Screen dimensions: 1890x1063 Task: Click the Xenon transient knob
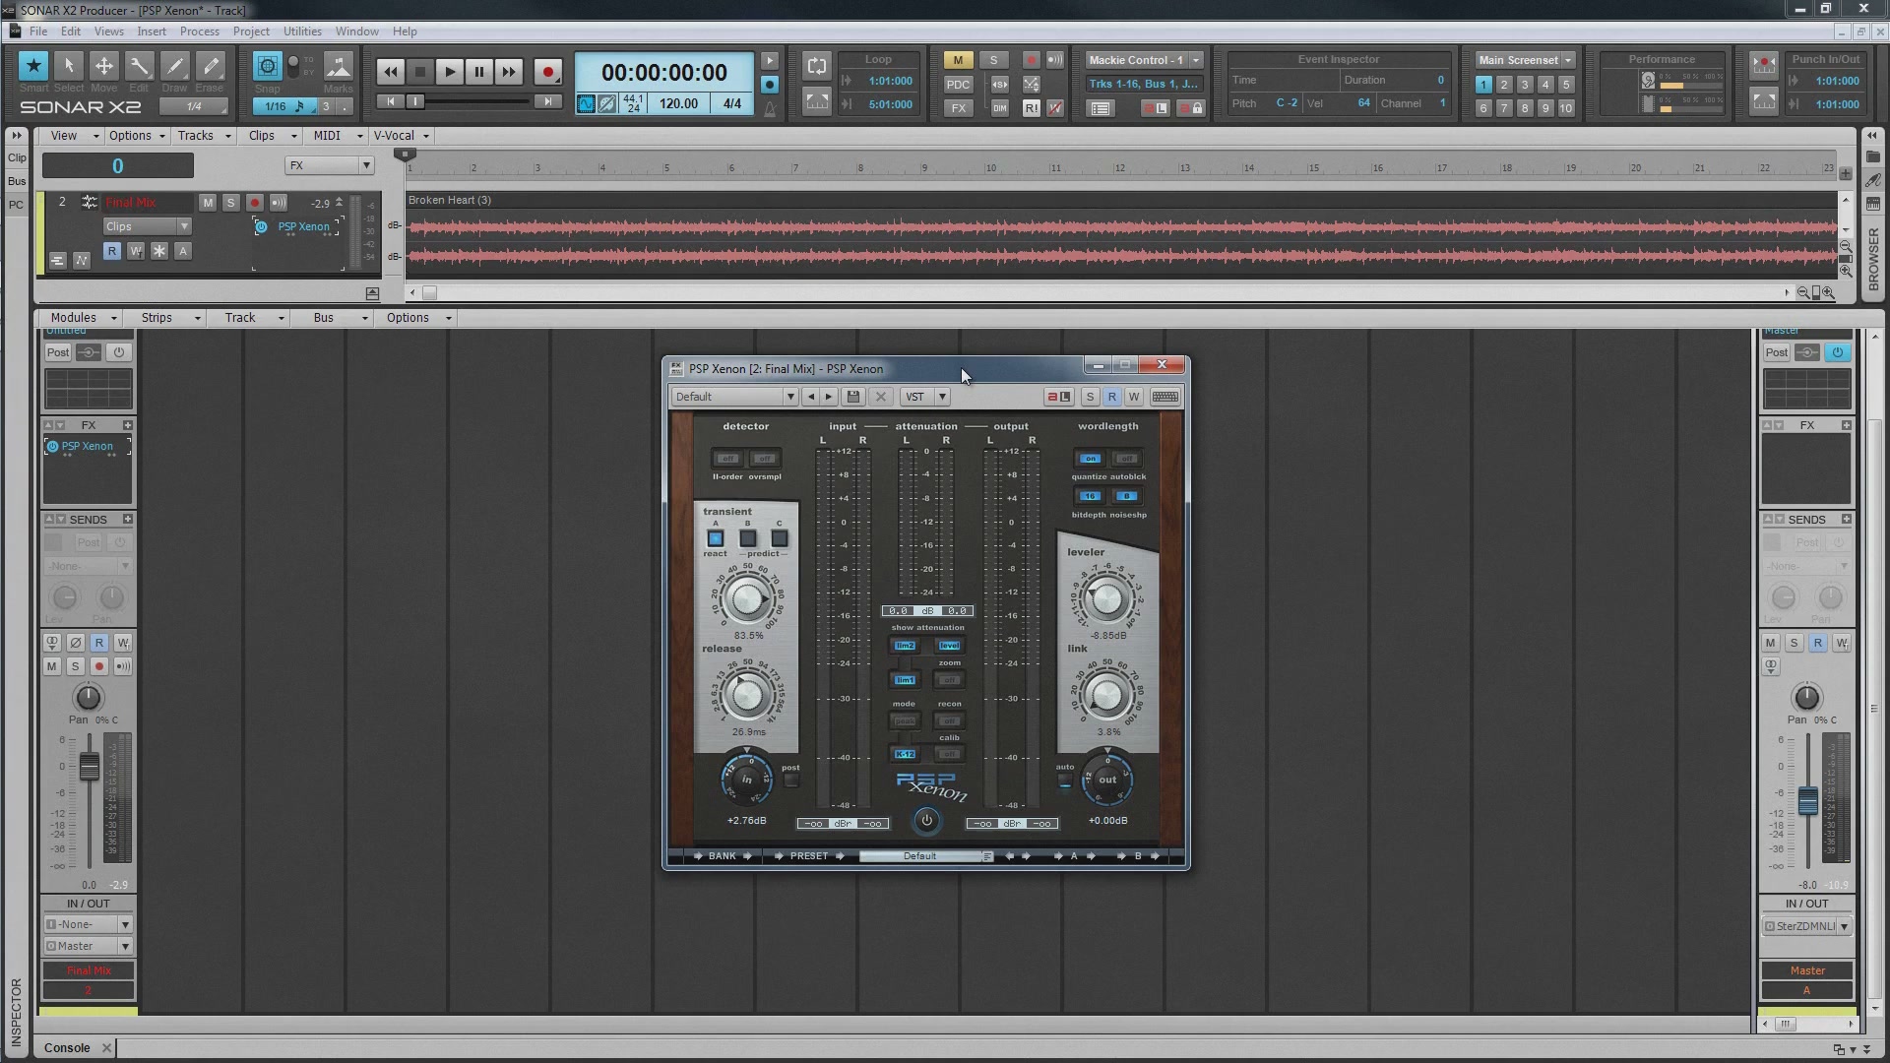[x=747, y=598]
